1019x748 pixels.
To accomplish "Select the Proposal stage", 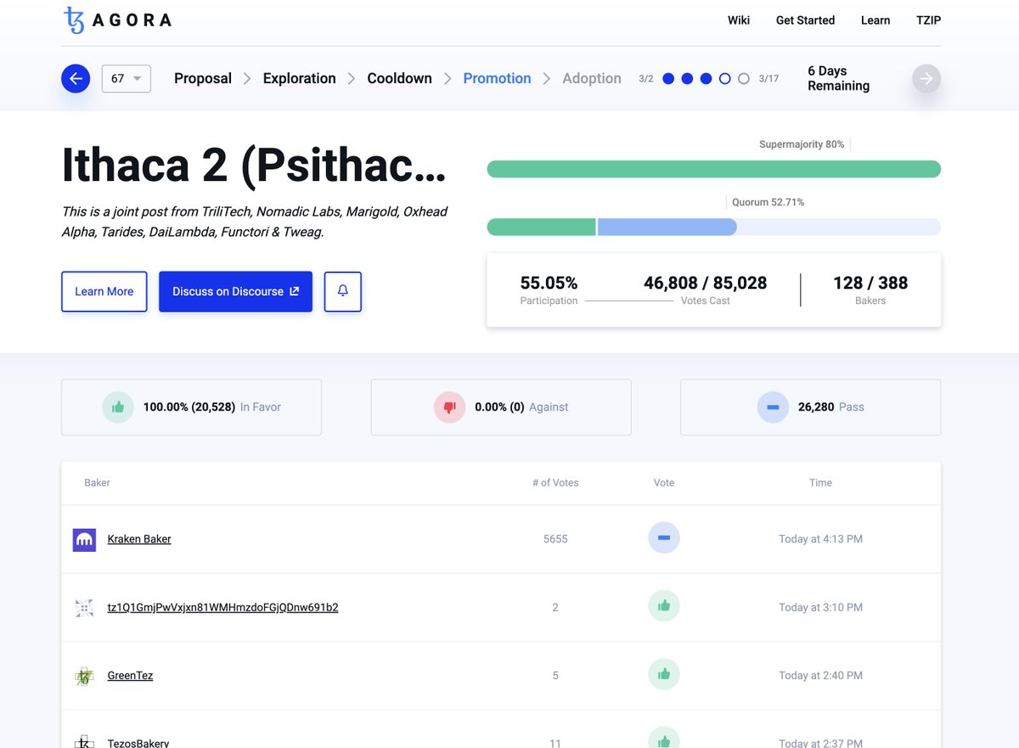I will coord(203,78).
